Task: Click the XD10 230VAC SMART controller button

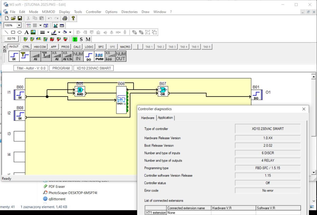Action: tap(94, 68)
